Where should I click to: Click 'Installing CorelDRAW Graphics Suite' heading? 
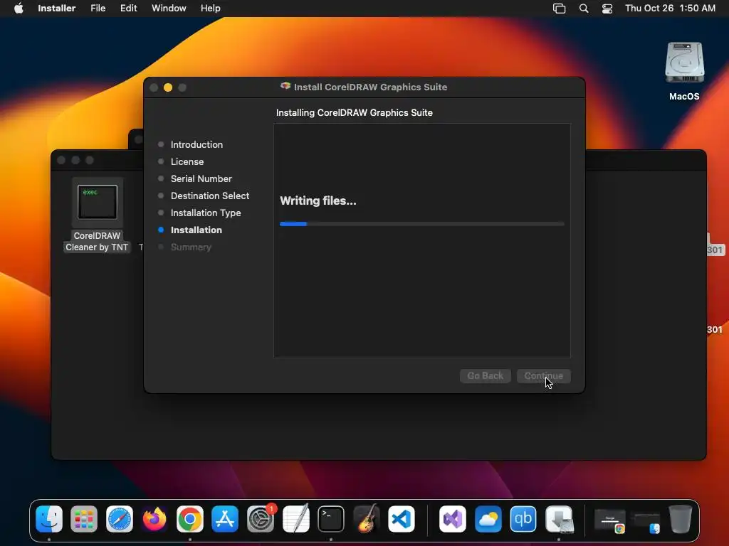355,113
